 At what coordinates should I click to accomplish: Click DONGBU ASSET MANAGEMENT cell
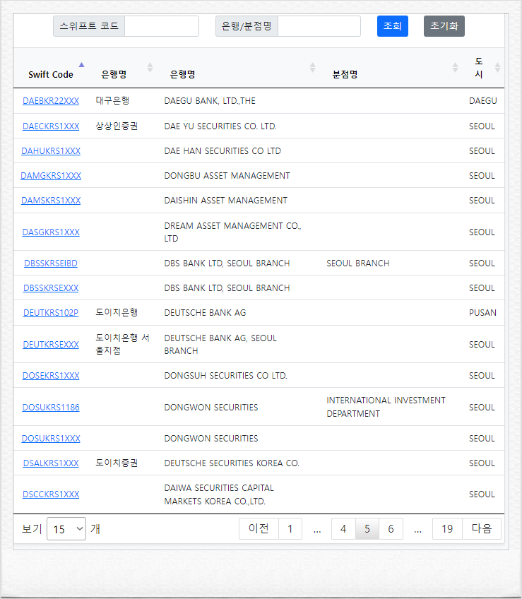pos(227,176)
